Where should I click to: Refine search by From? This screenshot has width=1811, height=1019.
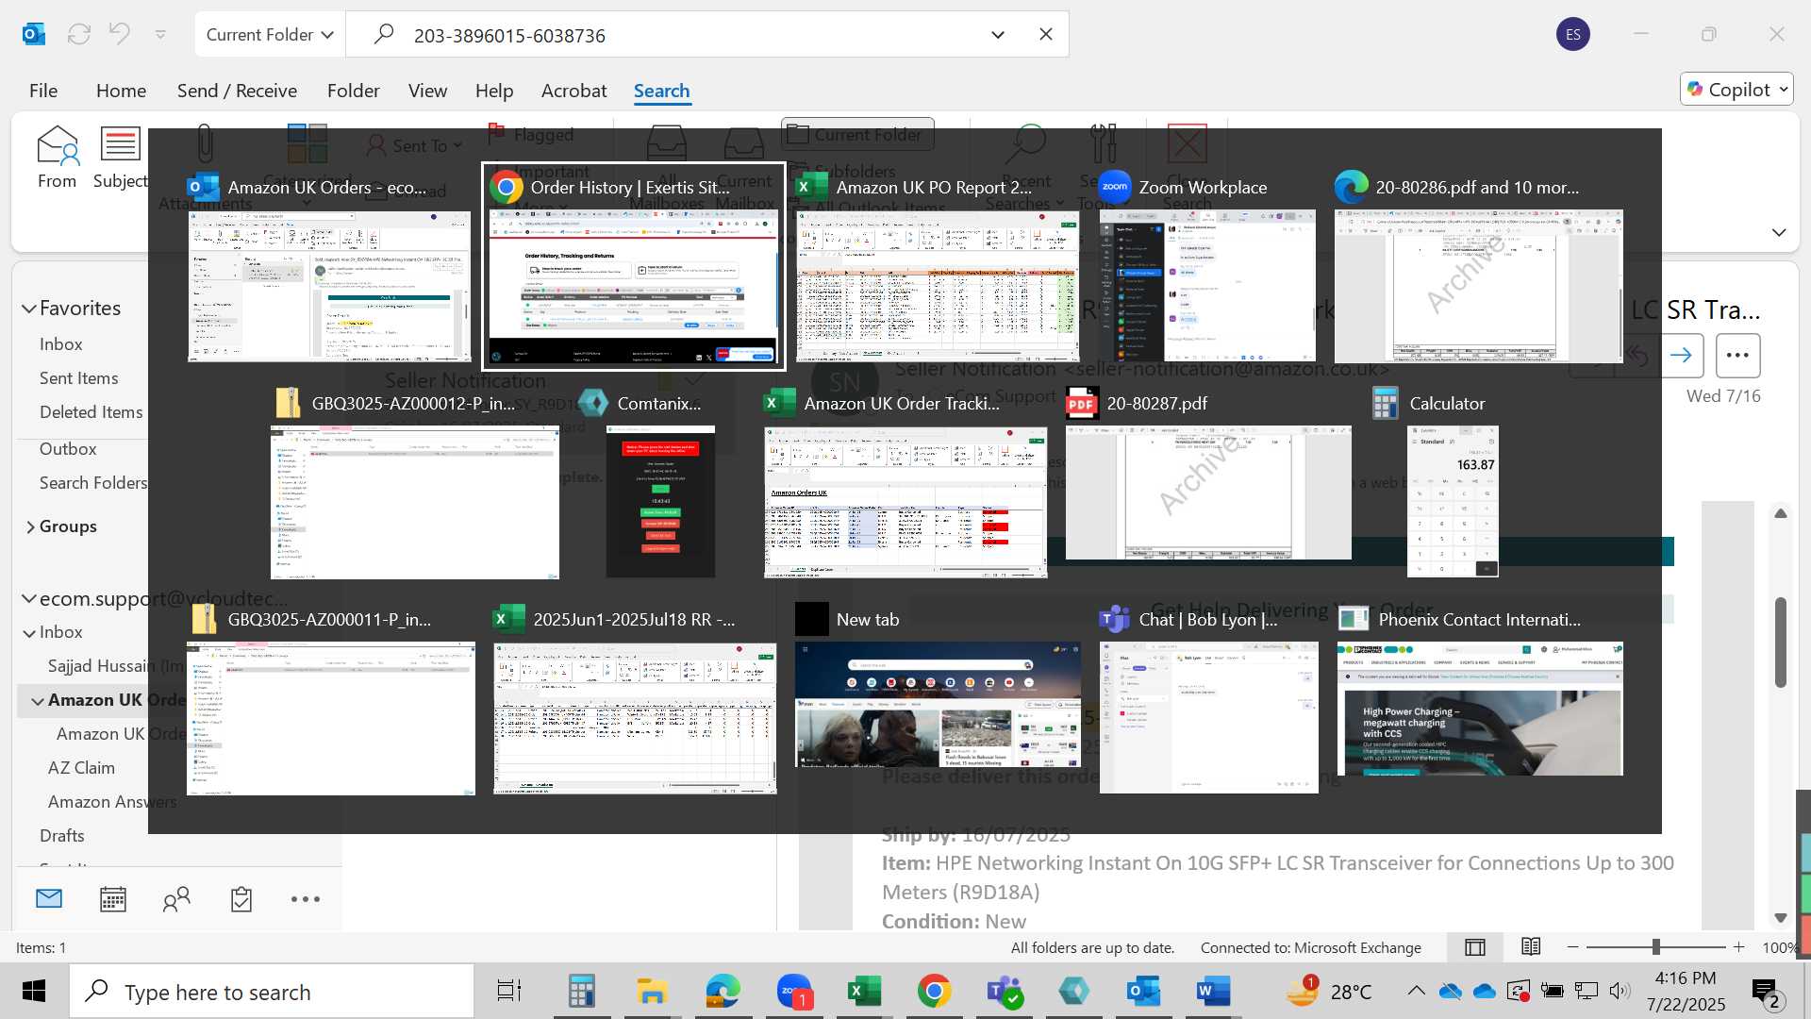pyautogui.click(x=57, y=158)
